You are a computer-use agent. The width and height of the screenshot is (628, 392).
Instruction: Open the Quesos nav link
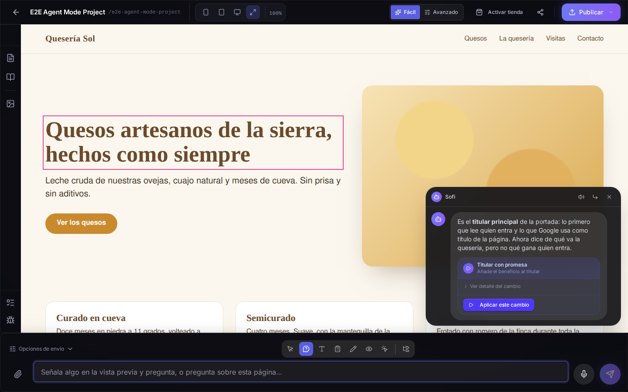[476, 38]
